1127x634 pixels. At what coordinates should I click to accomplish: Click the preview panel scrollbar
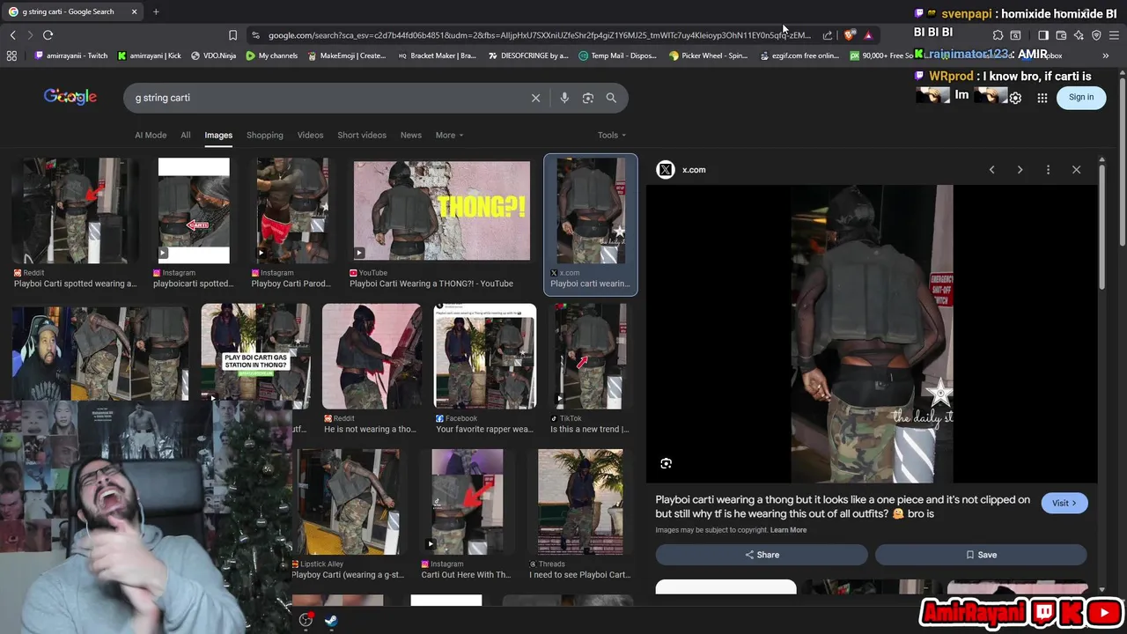pos(1101,229)
